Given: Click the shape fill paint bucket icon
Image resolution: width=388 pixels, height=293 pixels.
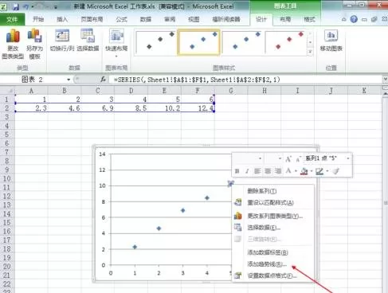Looking at the screenshot, I should (304, 171).
